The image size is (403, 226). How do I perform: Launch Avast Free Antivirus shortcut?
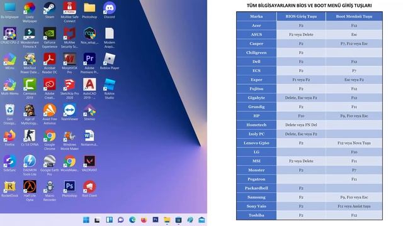click(x=49, y=114)
